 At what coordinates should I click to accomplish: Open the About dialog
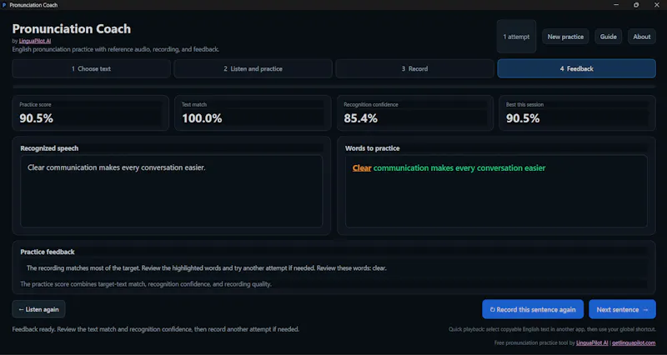641,37
